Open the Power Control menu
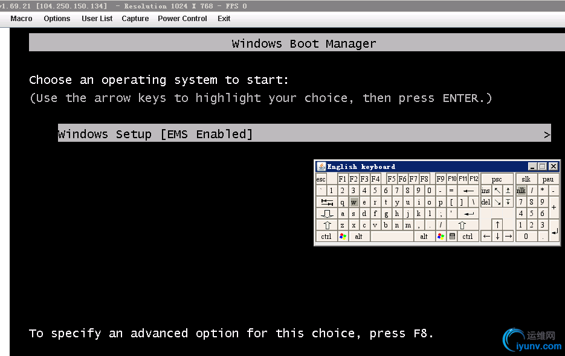Image resolution: width=565 pixels, height=356 pixels. (x=182, y=18)
